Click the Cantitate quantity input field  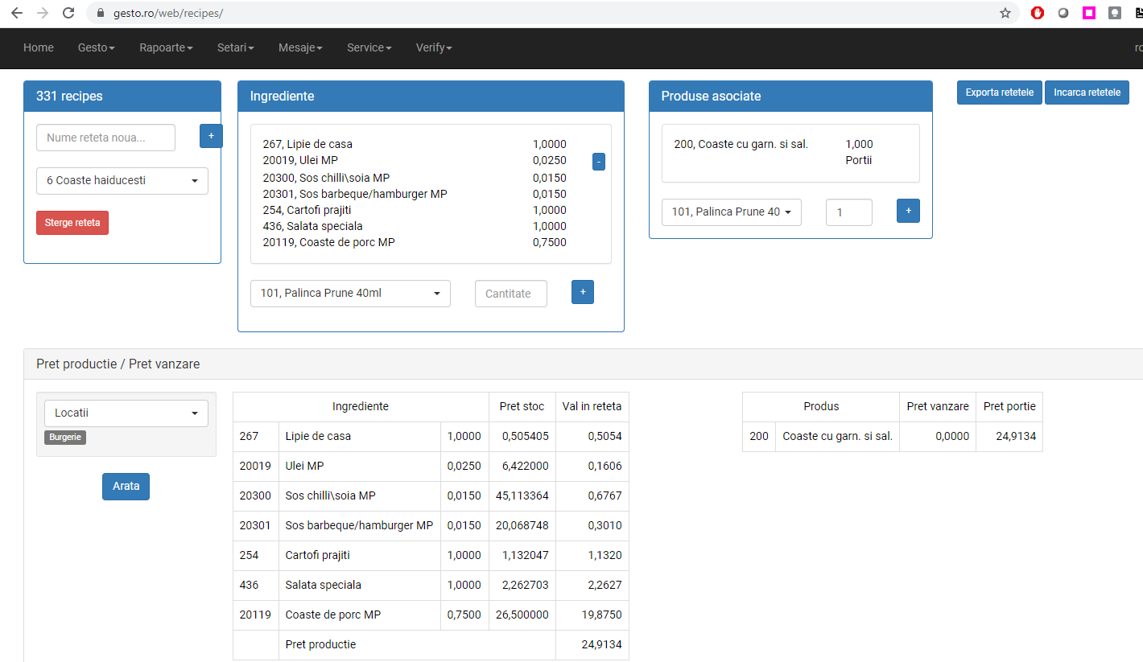510,294
